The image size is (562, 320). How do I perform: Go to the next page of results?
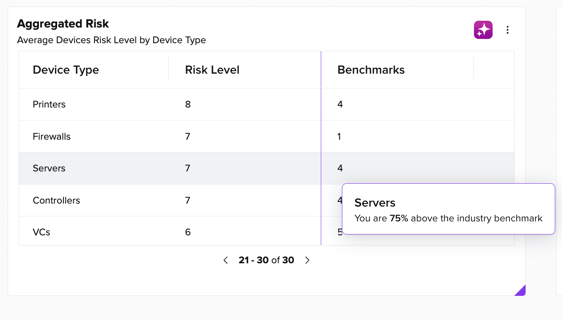tap(307, 260)
